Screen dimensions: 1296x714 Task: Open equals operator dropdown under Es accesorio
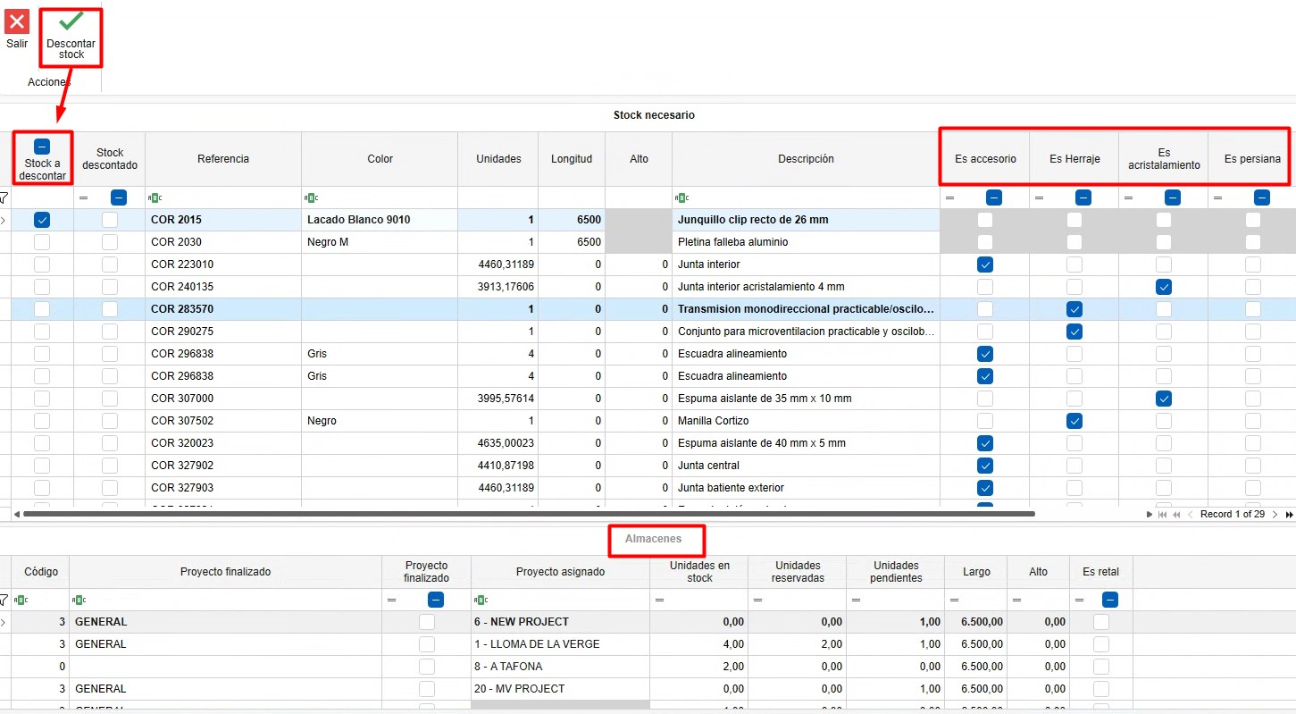[950, 197]
